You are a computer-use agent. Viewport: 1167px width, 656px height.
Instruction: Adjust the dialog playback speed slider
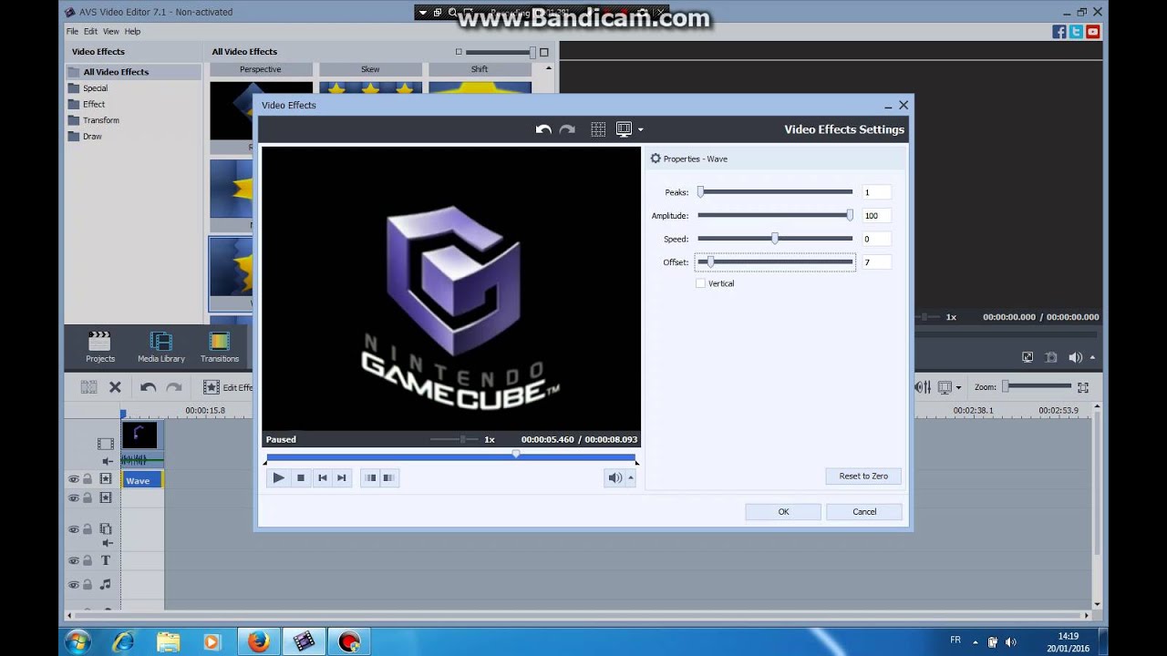click(454, 439)
